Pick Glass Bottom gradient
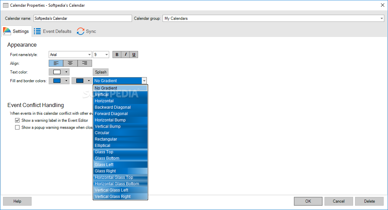The height and width of the screenshot is (210, 388). pyautogui.click(x=120, y=158)
